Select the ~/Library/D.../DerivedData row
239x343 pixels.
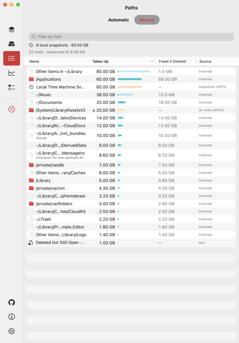tap(131, 145)
